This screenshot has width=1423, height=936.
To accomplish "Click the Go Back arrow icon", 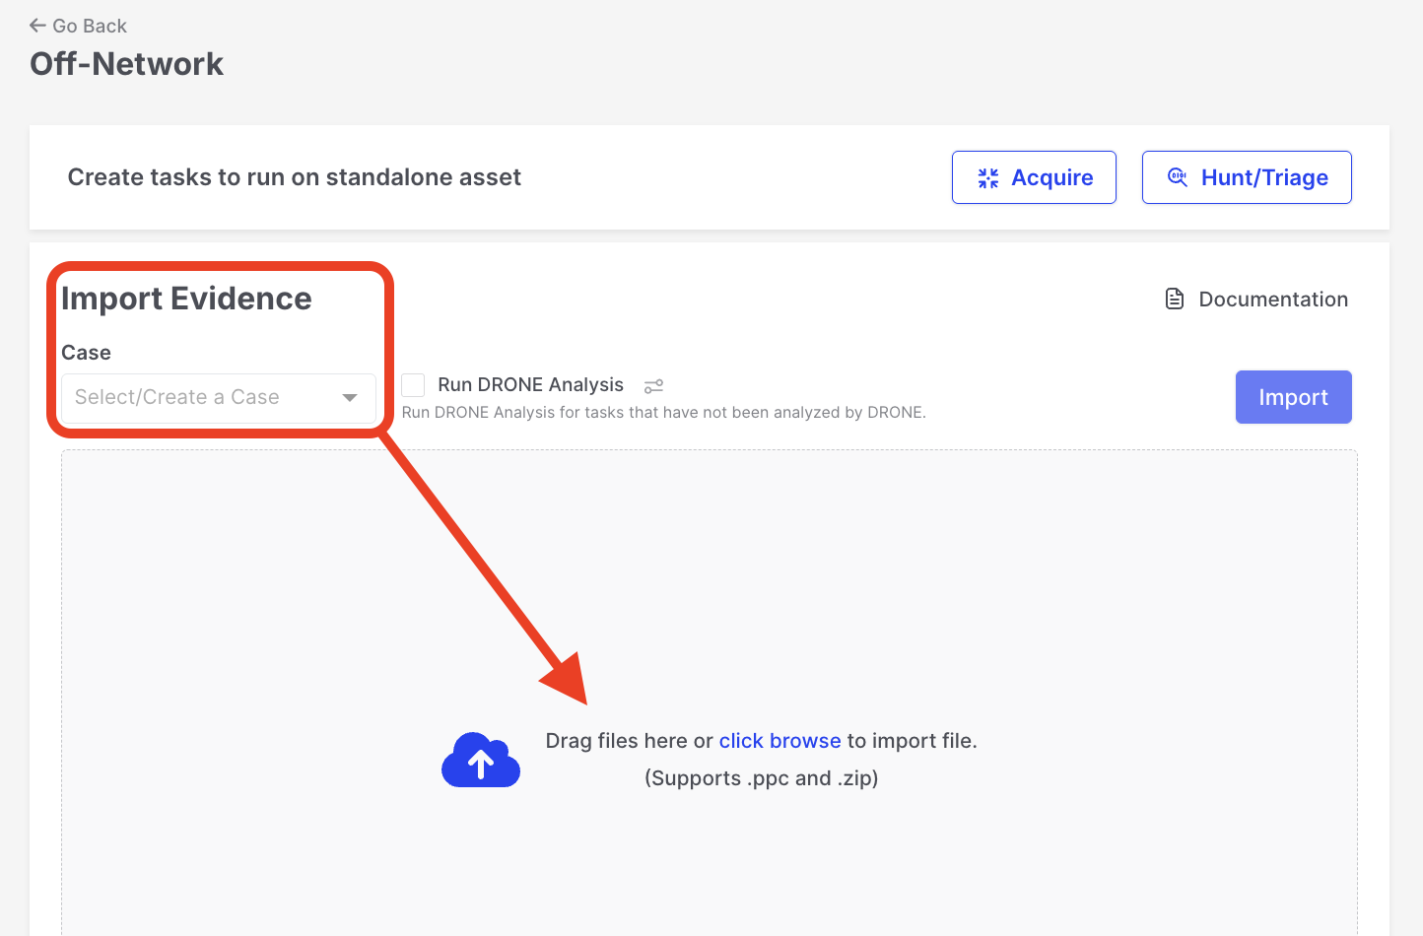I will point(37,26).
